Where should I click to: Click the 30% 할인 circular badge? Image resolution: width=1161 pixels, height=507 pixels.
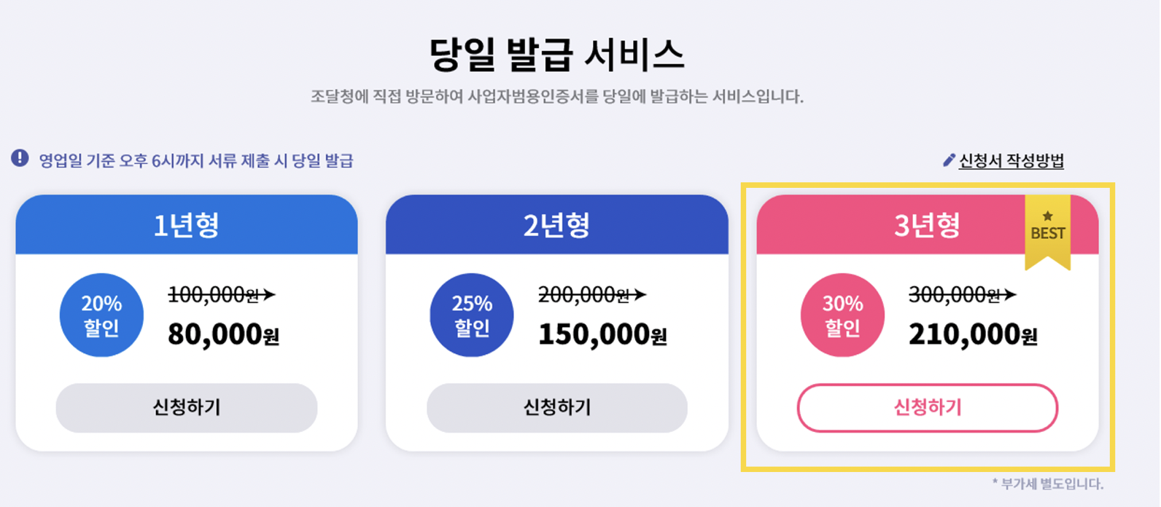[x=842, y=315]
